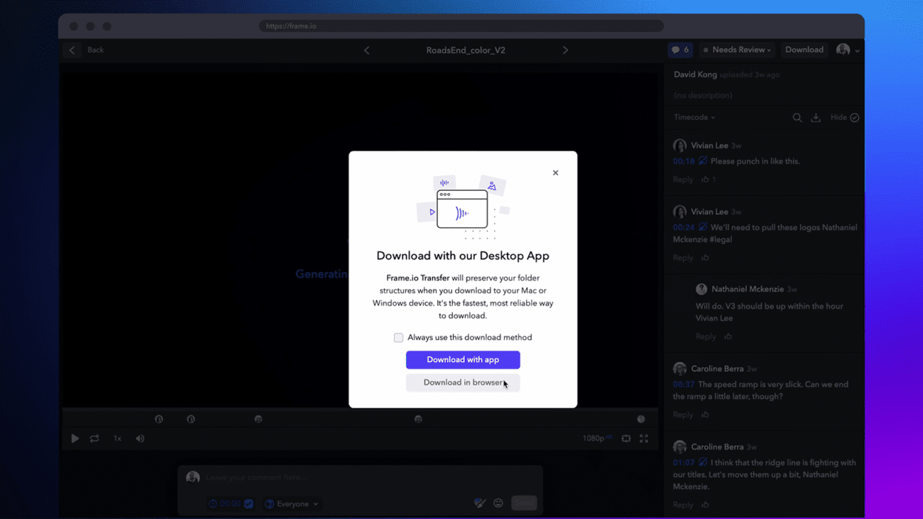Enter fullscreen with the expand icon
Screen dimensions: 923x519
(x=643, y=438)
